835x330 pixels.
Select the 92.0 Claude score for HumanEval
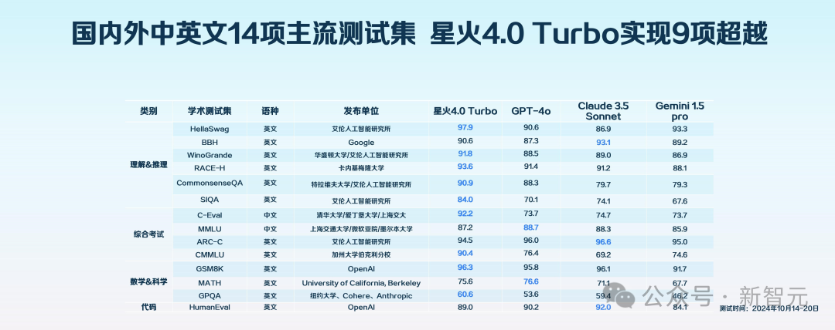(602, 307)
